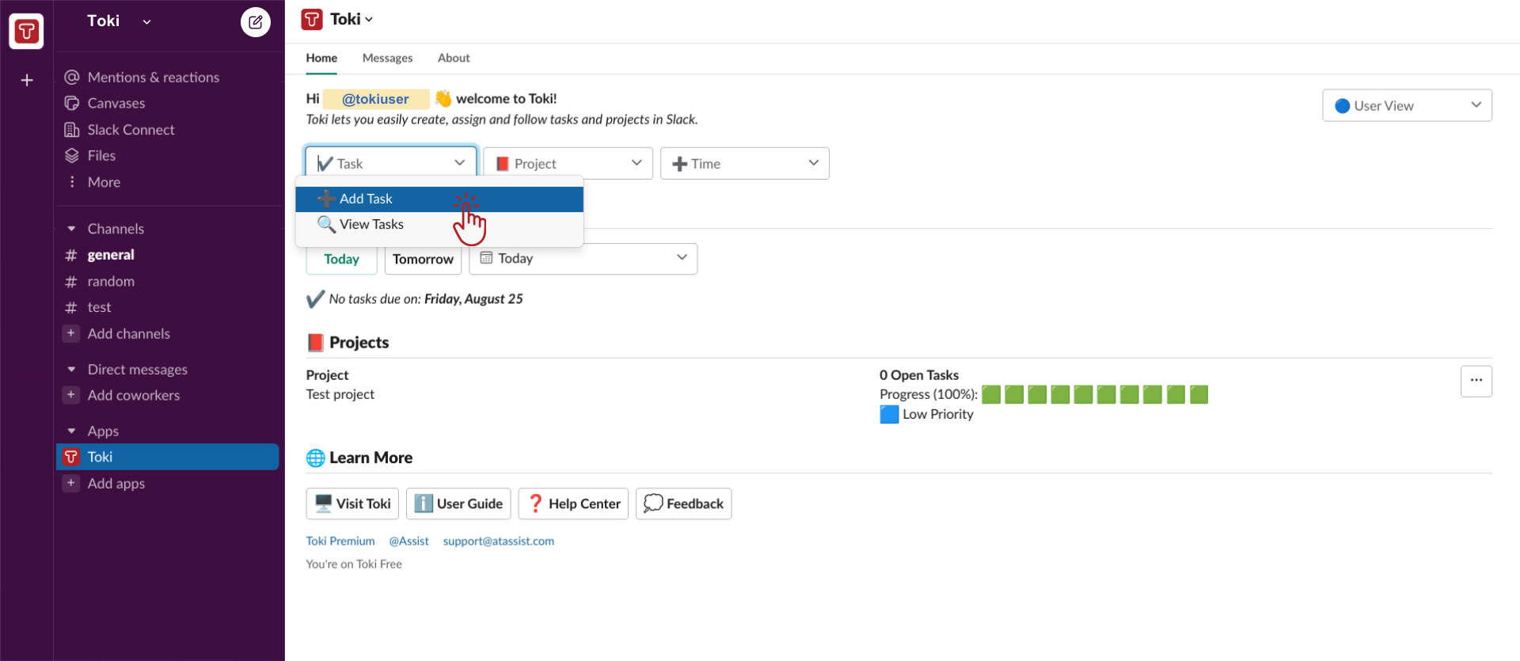The height and width of the screenshot is (661, 1520).
Task: Open the test channel
Action: click(99, 307)
